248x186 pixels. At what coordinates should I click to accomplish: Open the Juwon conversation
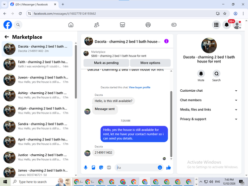tap(37, 80)
